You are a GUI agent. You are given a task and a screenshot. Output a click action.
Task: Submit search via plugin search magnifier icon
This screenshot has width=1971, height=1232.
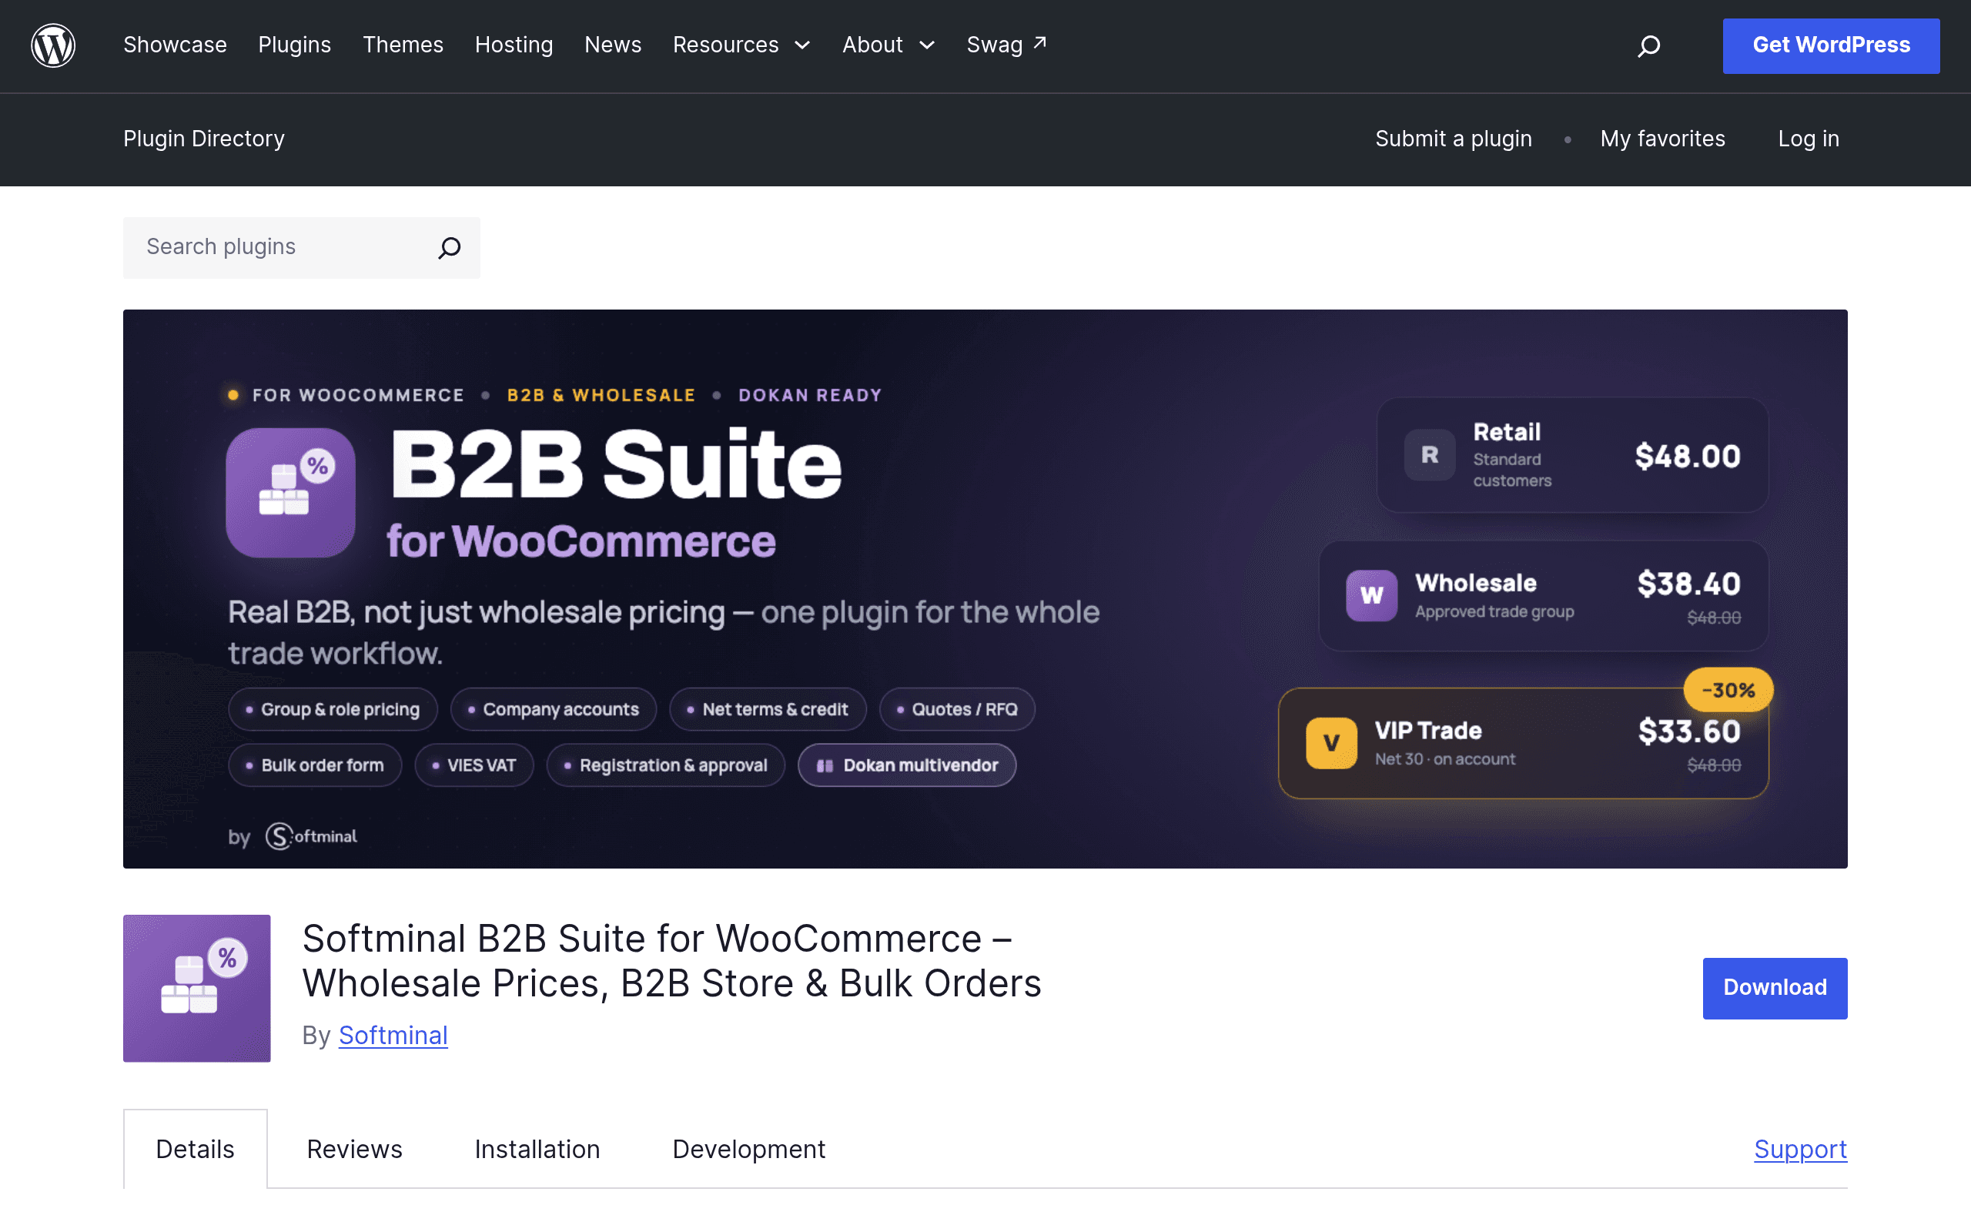(449, 247)
